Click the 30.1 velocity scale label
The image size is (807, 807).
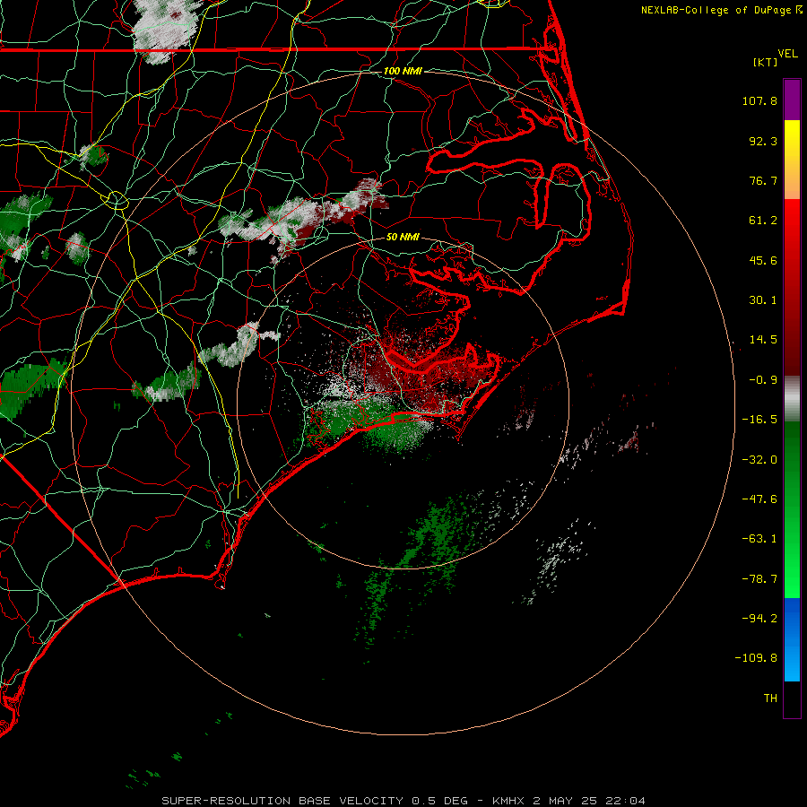tap(763, 300)
